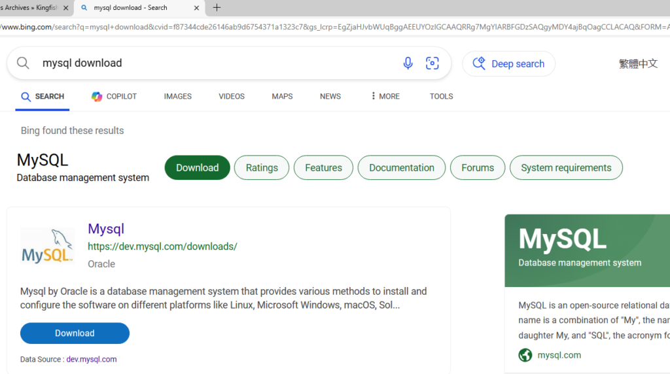670x374 pixels.
Task: Switch to IMAGES tab
Action: [x=178, y=97]
